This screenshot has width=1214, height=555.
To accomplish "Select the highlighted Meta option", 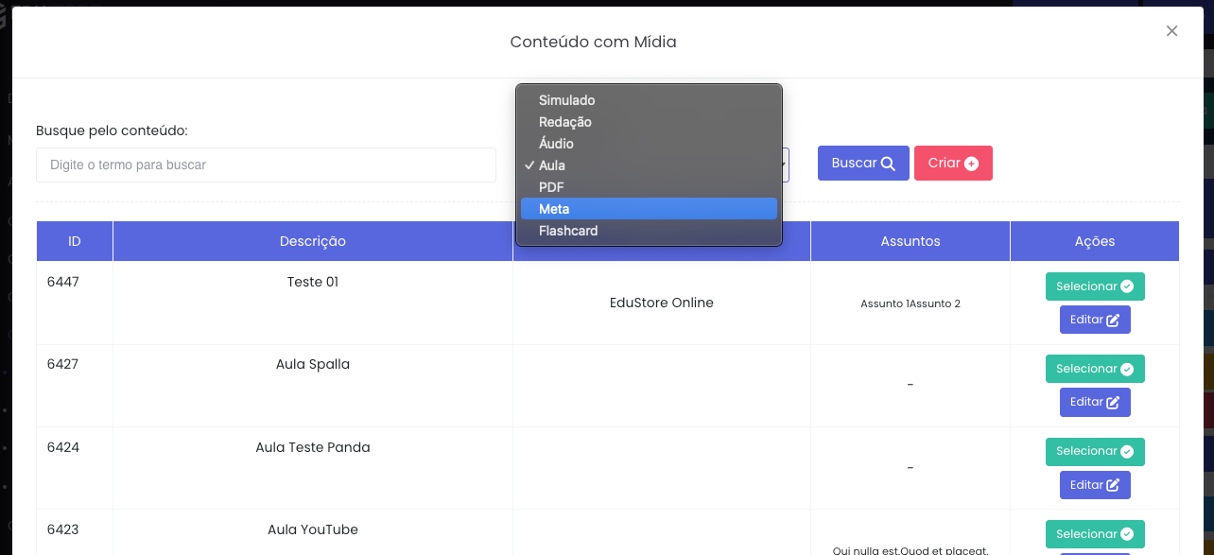I will click(x=554, y=209).
